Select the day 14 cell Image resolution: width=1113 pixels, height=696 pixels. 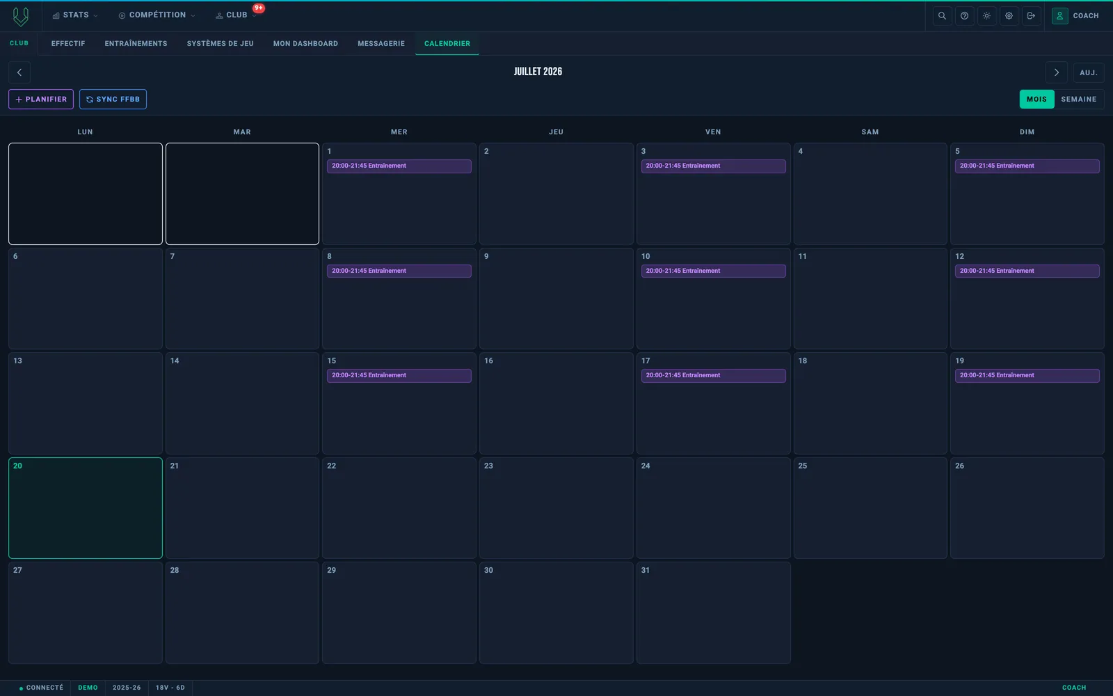pos(242,404)
